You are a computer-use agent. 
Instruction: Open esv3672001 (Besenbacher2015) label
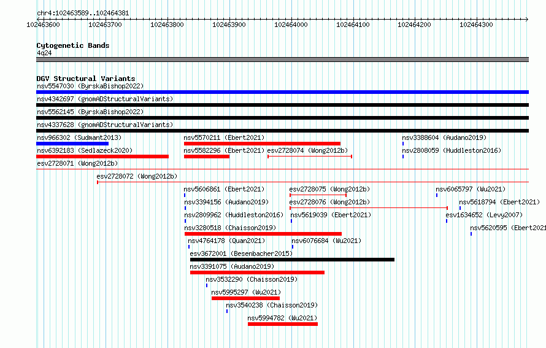pos(241,253)
